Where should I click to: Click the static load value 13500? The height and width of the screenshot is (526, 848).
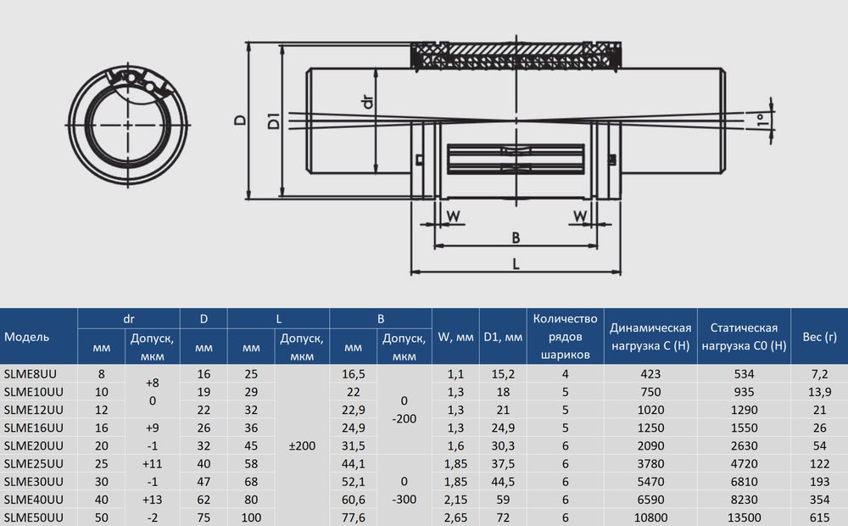(x=744, y=517)
